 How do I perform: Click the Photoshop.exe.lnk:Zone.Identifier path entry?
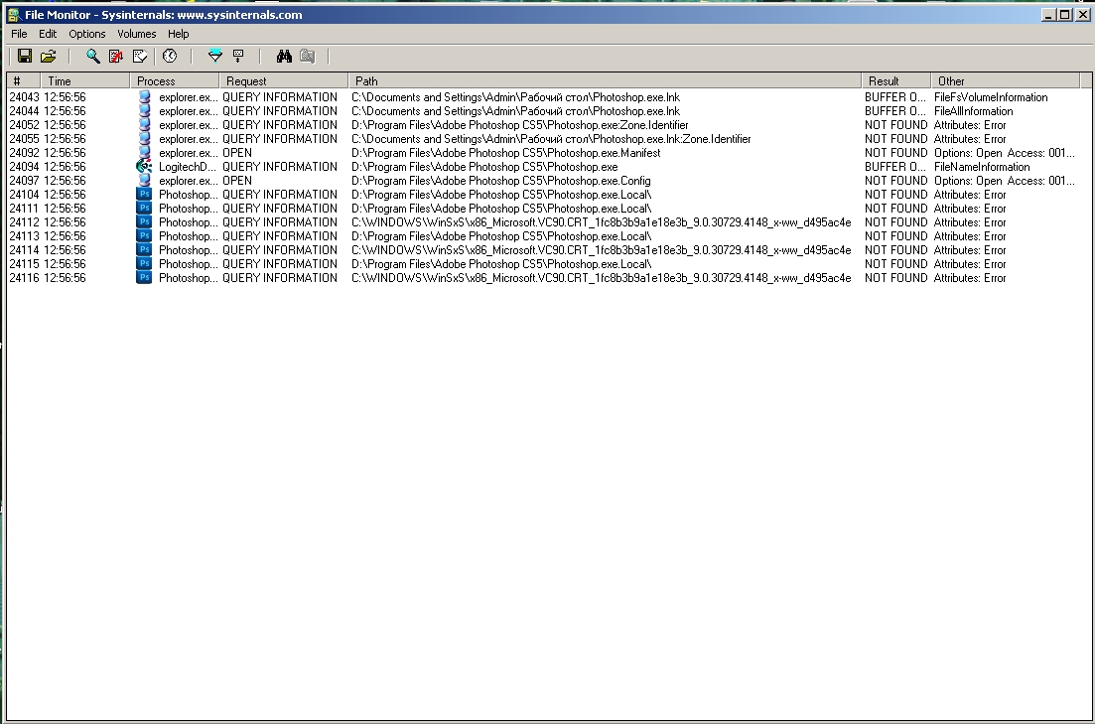[x=551, y=139]
